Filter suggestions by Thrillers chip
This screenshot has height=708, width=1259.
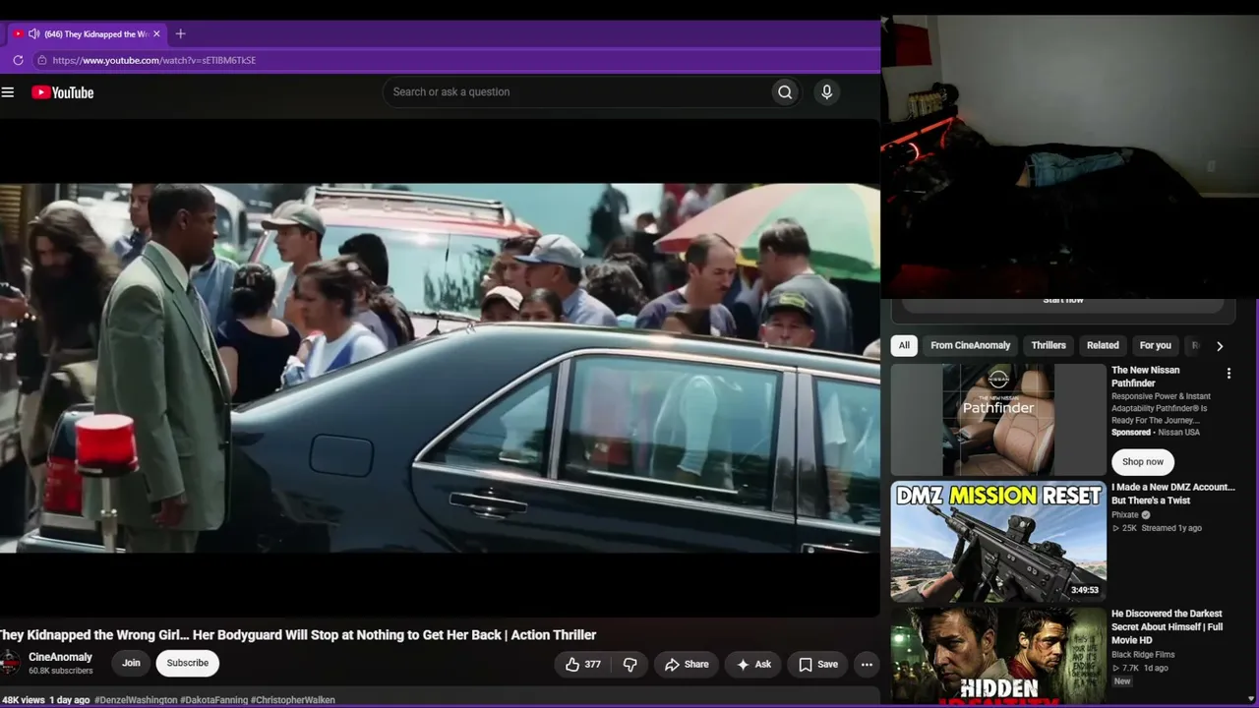1049,346
